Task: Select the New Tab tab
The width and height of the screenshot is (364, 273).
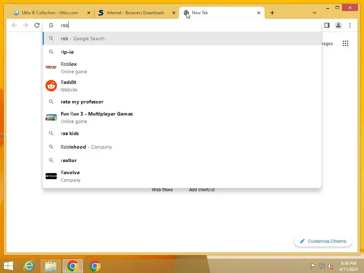Action: 221,13
